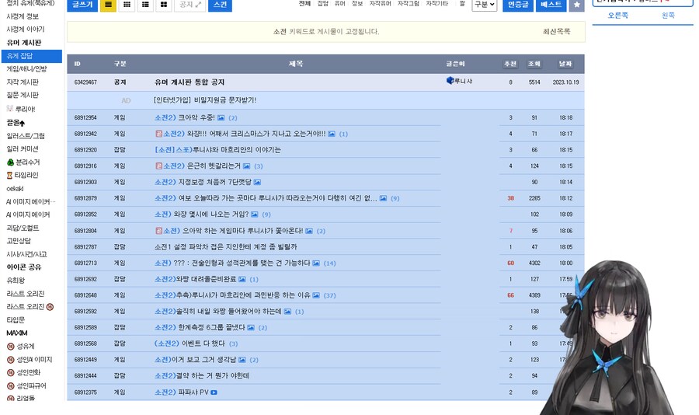Click the blue cube icon beside 루니샤
The image size is (699, 415).
tap(450, 80)
